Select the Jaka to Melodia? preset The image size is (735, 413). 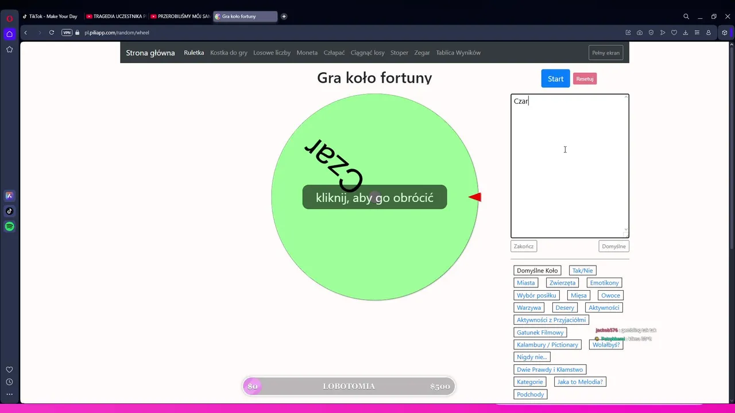pyautogui.click(x=580, y=382)
